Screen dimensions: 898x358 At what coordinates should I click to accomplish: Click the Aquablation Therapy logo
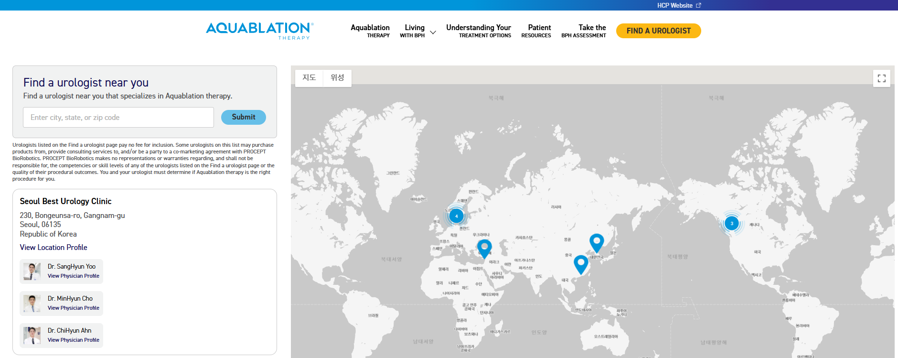click(x=260, y=31)
